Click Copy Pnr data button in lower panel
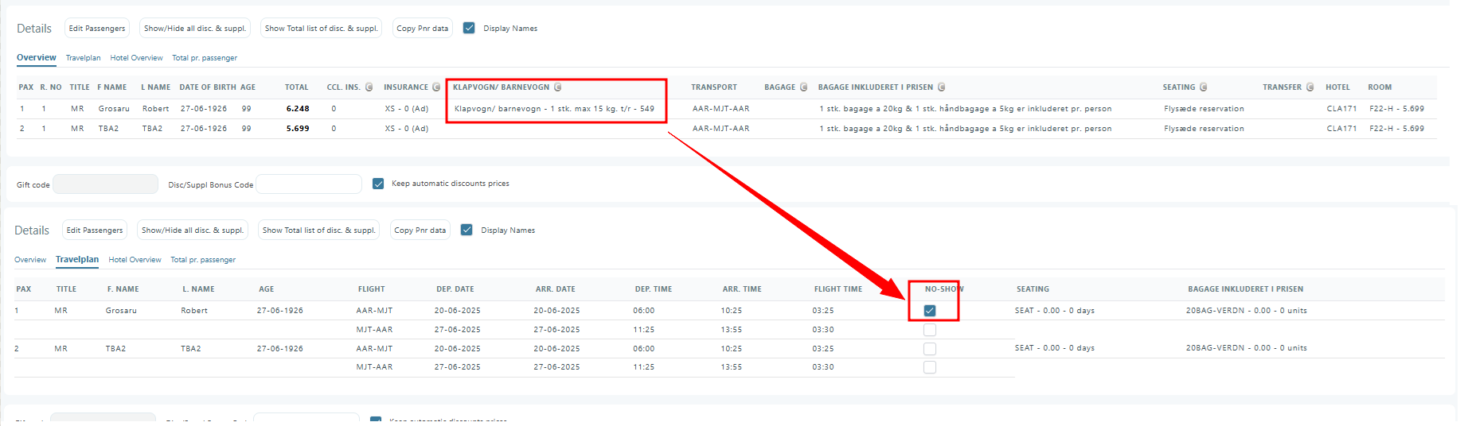The height and width of the screenshot is (426, 1464). click(x=420, y=230)
